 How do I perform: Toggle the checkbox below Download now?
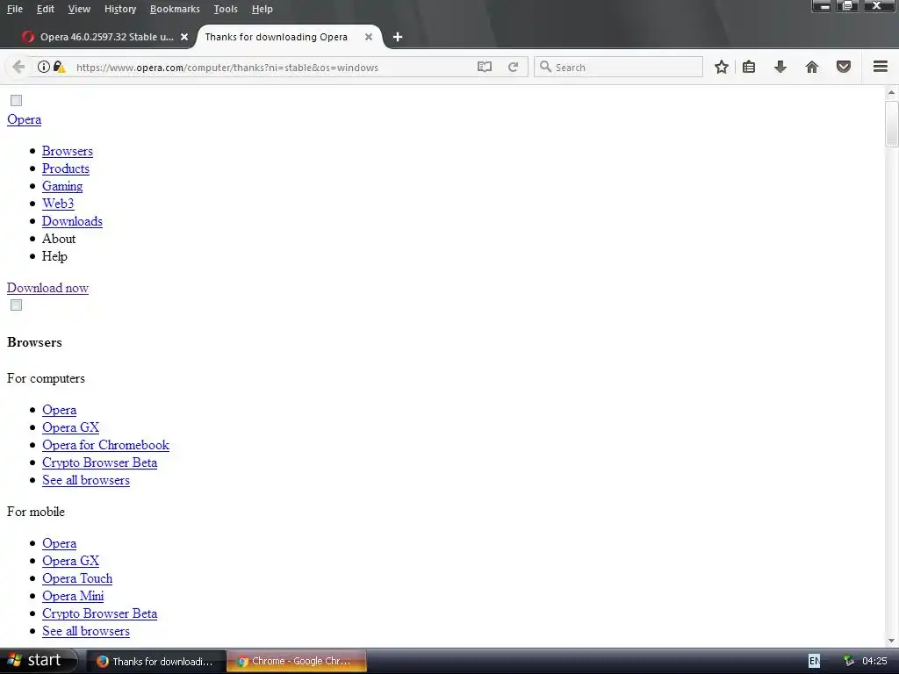[x=16, y=305]
